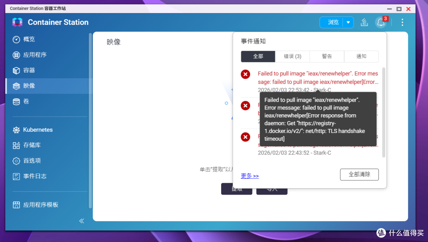Click the 全部清除 clear all button
The width and height of the screenshot is (428, 242).
click(x=359, y=174)
